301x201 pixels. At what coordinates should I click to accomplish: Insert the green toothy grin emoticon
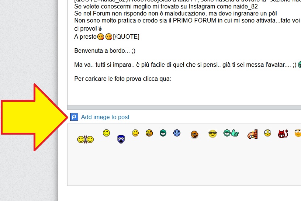163,133
